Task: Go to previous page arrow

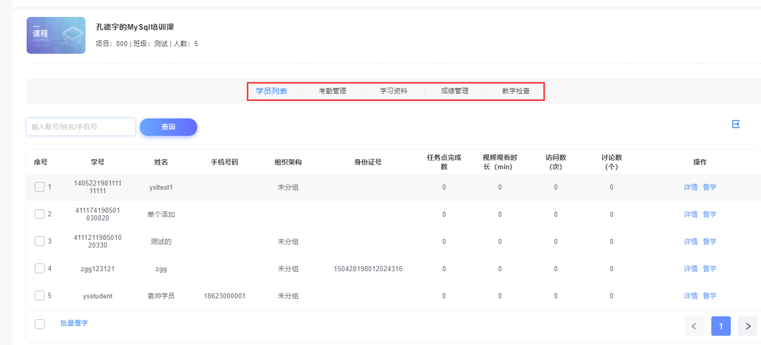Action: pos(694,326)
